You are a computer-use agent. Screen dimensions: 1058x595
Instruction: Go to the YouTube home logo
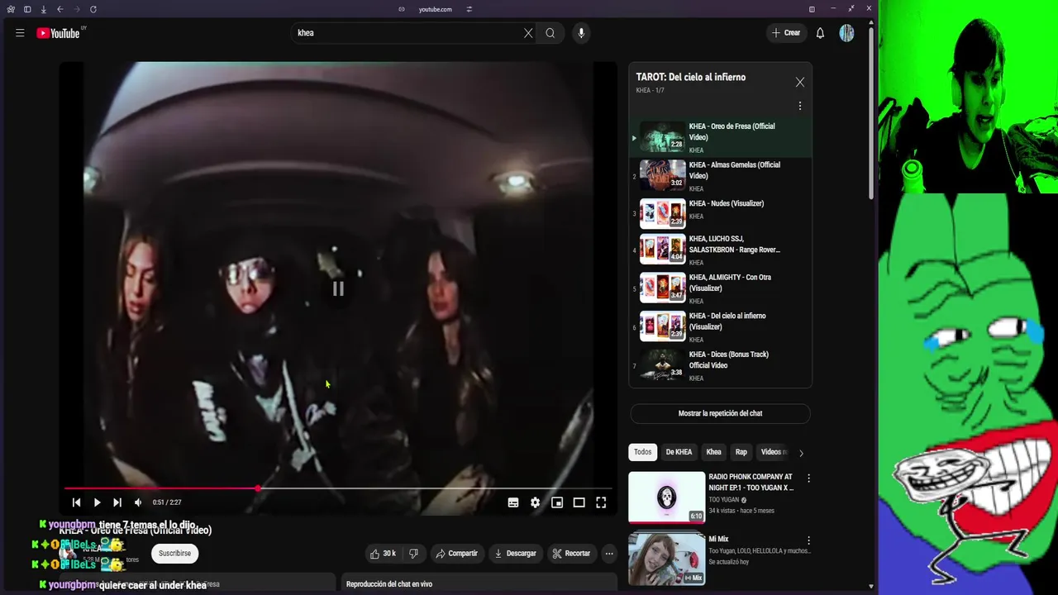point(58,33)
